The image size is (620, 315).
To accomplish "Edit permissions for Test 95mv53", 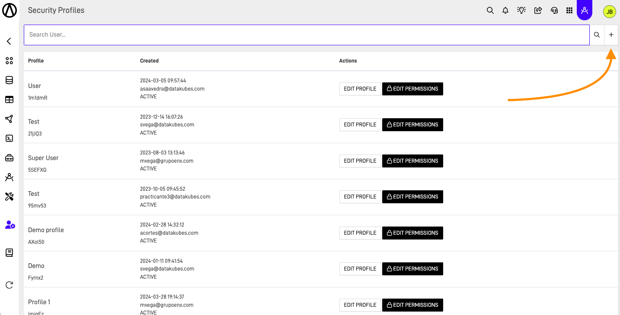I will pyautogui.click(x=412, y=197).
